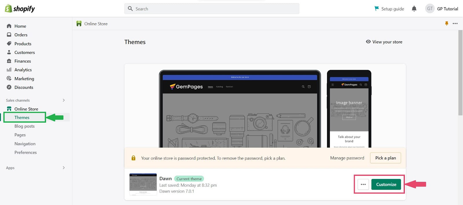Click the mobile theme preview image
The image size is (463, 205).
pos(349,109)
